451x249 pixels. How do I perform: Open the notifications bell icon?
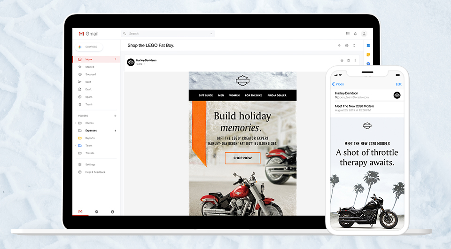(355, 34)
